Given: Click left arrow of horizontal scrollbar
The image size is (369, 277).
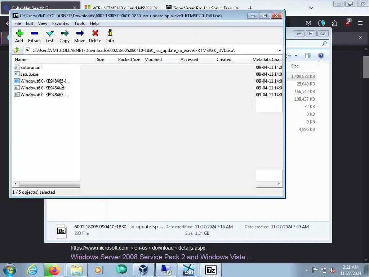Looking at the screenshot, I should click(15, 184).
